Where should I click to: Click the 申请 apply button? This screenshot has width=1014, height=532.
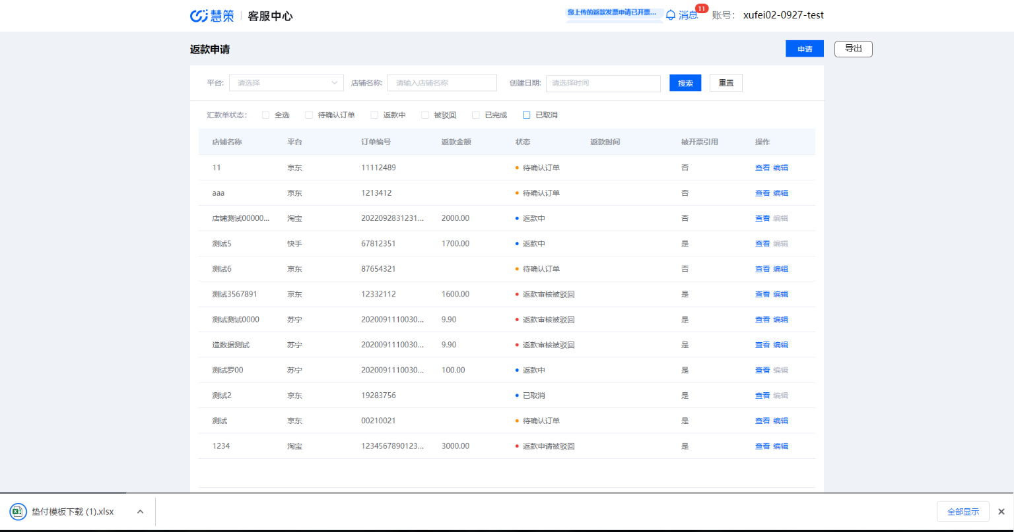(805, 49)
